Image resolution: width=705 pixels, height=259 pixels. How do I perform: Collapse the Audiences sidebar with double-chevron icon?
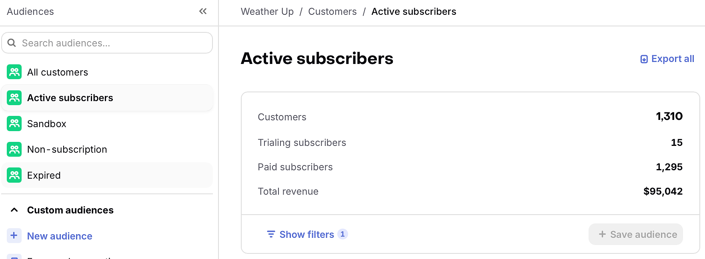tap(203, 11)
